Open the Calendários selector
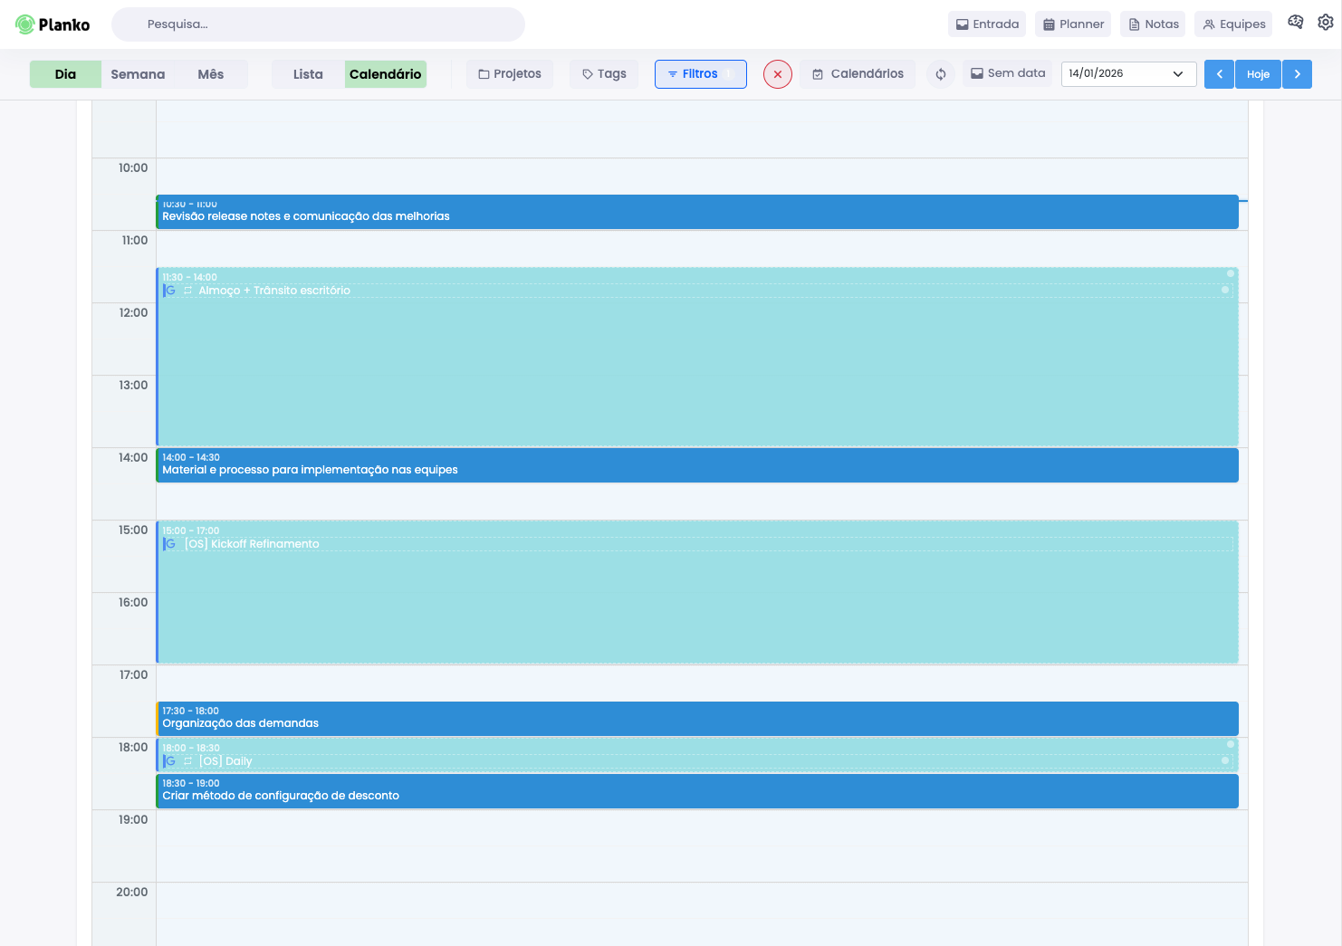The width and height of the screenshot is (1342, 946). [x=858, y=74]
